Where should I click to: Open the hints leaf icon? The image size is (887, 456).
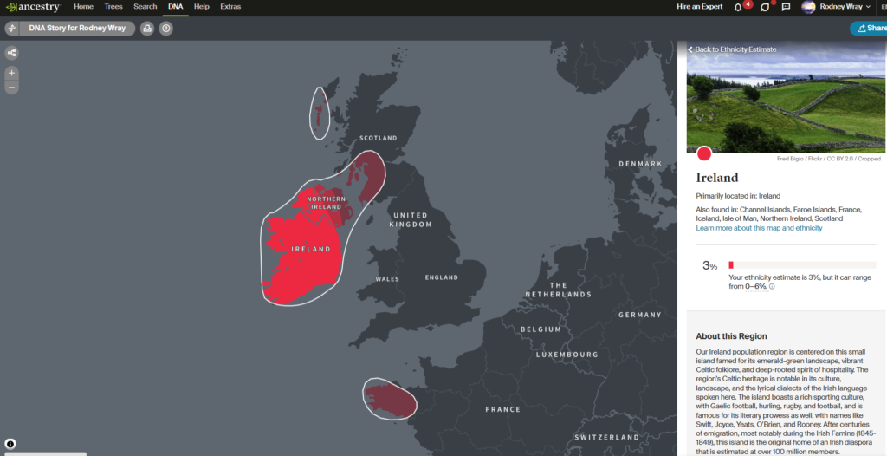coord(765,7)
